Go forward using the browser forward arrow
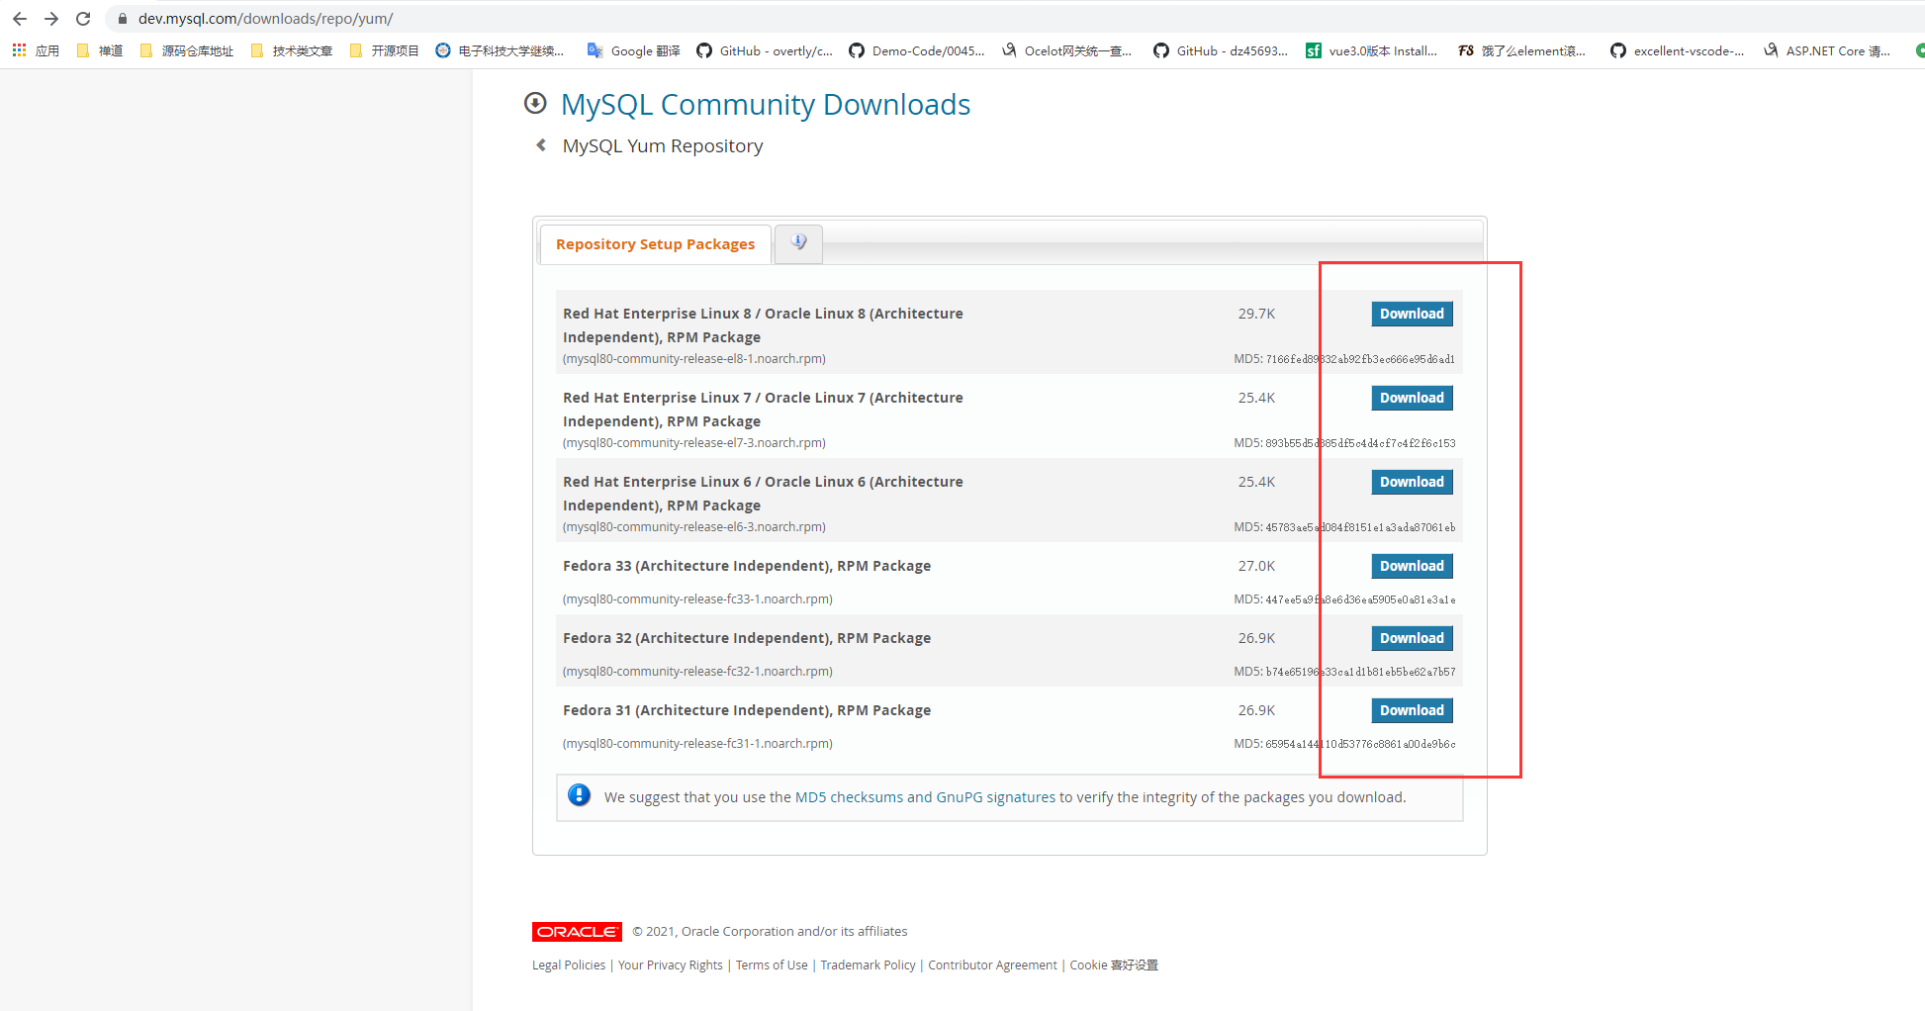Image resolution: width=1925 pixels, height=1011 pixels. [x=51, y=19]
